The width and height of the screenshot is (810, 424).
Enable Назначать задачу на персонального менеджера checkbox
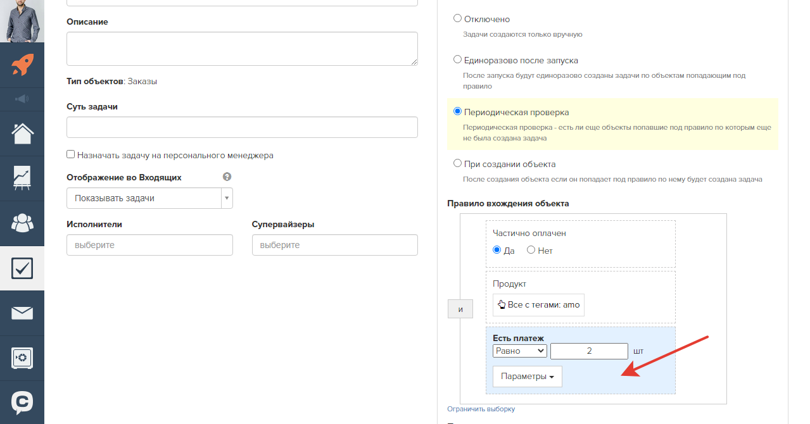point(71,154)
